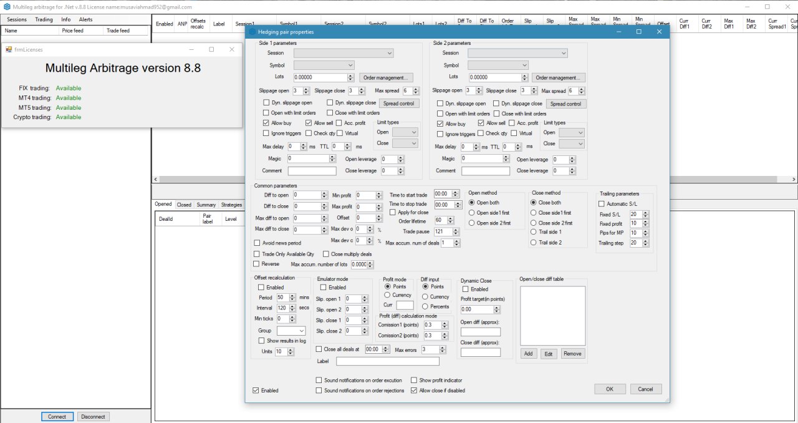Expand the Side 1 Session dropdown
798x423 pixels.
[344, 53]
